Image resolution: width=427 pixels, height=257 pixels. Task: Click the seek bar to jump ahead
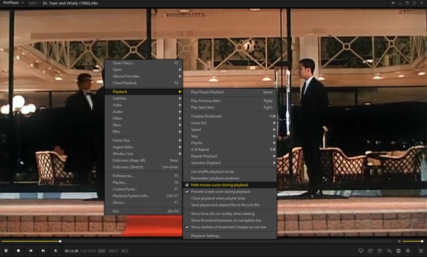197,241
